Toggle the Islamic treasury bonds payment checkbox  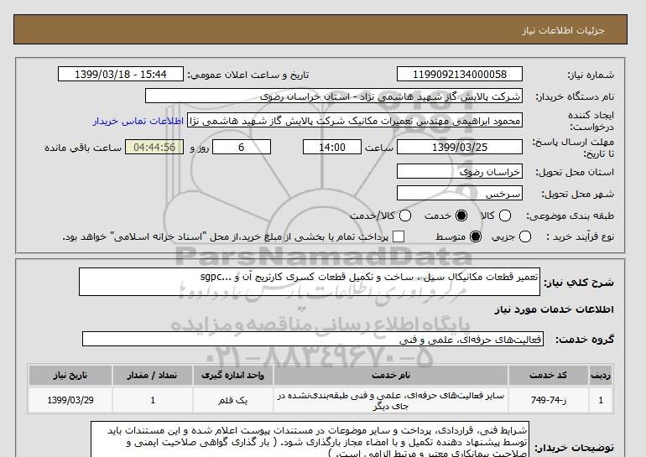tap(398, 236)
